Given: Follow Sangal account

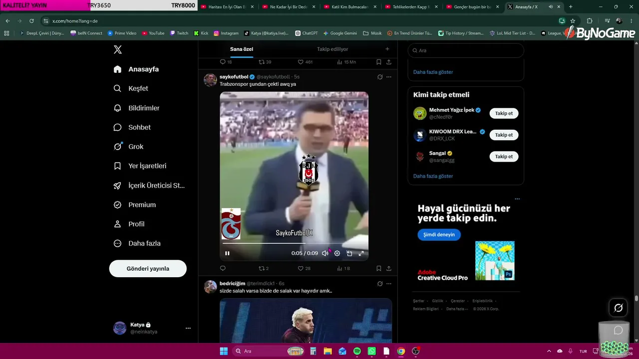Looking at the screenshot, I should tap(504, 157).
